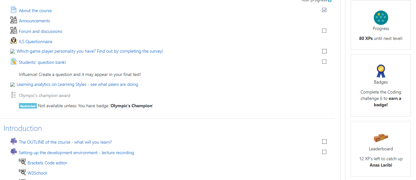This screenshot has height=180, width=416.
Task: Check completion box for game player personality survey
Action: (324, 51)
